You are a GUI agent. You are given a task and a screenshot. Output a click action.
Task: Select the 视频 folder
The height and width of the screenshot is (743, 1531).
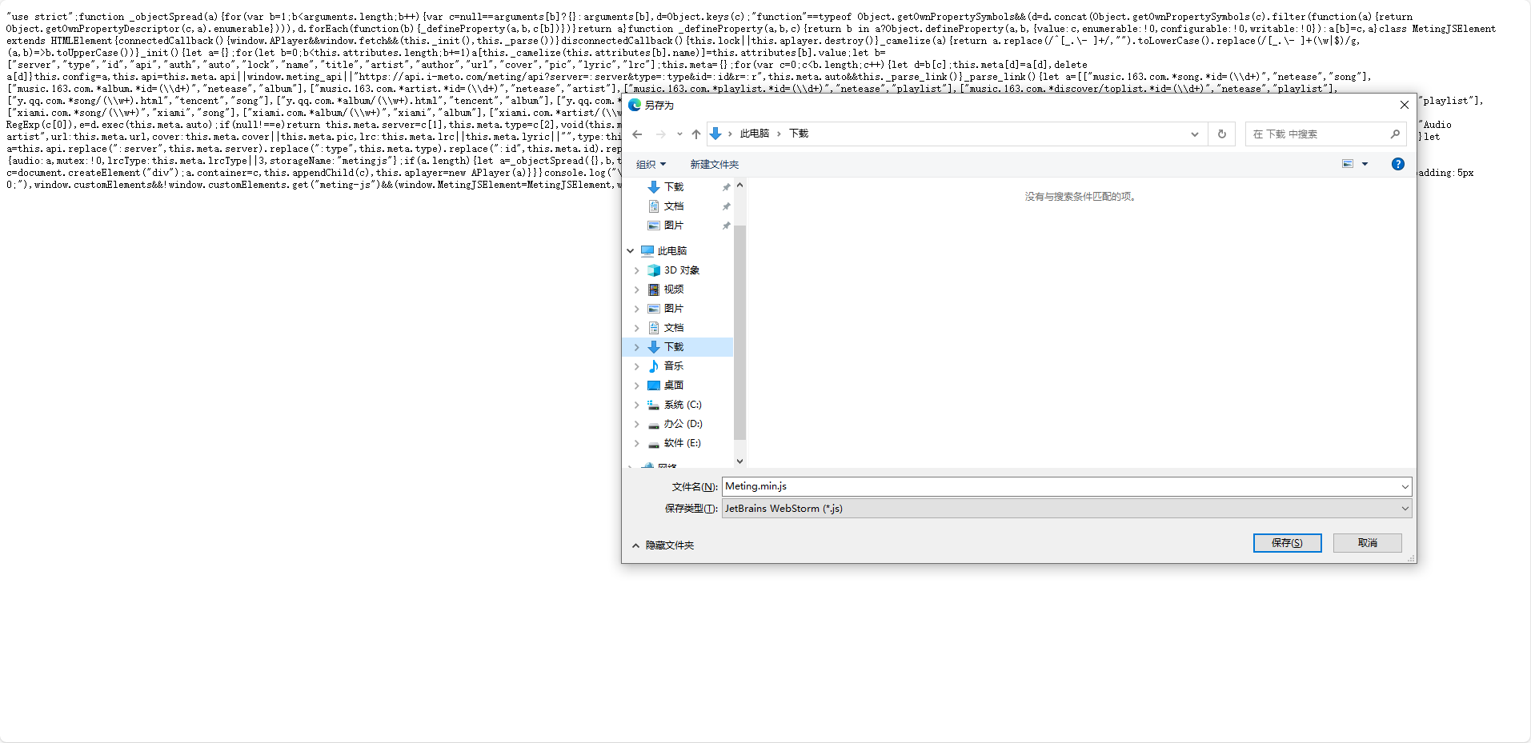pyautogui.click(x=674, y=290)
